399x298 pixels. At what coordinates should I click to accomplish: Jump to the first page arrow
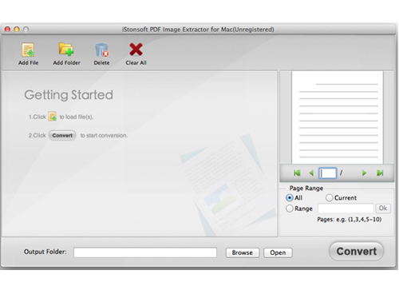[x=297, y=173]
